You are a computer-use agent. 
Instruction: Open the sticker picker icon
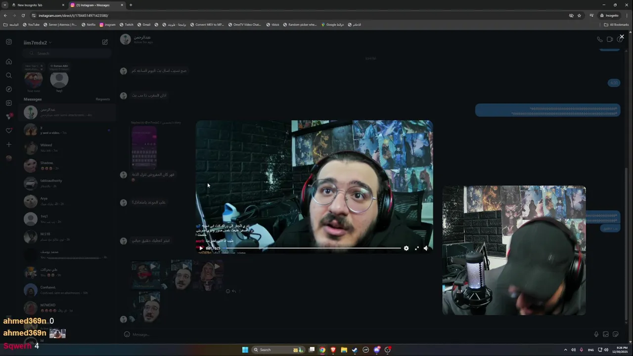point(616,334)
